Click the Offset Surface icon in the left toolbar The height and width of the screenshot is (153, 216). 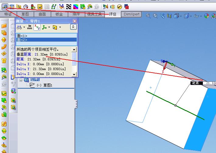(4, 33)
